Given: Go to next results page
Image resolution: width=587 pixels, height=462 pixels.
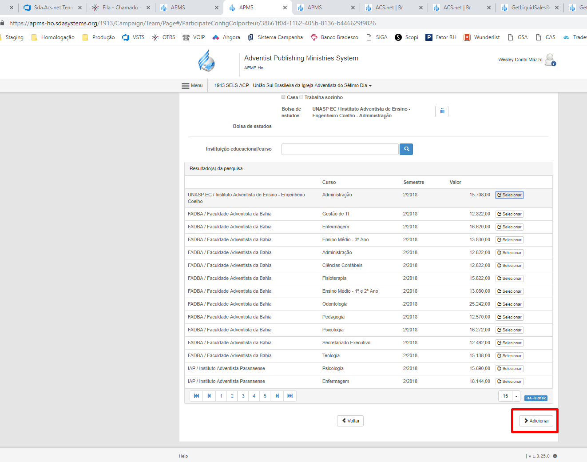Looking at the screenshot, I should [277, 396].
